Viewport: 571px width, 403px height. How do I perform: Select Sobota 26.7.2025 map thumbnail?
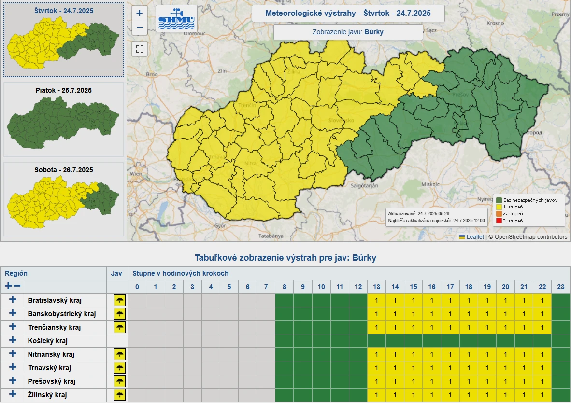pyautogui.click(x=64, y=199)
